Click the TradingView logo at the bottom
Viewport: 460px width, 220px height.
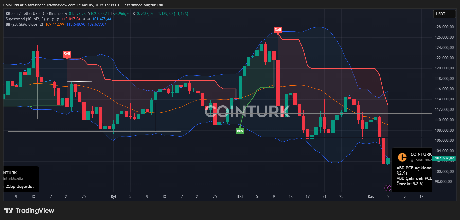point(29,211)
